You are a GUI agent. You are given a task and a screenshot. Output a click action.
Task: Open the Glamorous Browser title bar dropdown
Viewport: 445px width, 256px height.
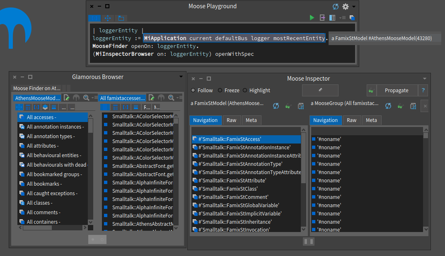pyautogui.click(x=180, y=77)
